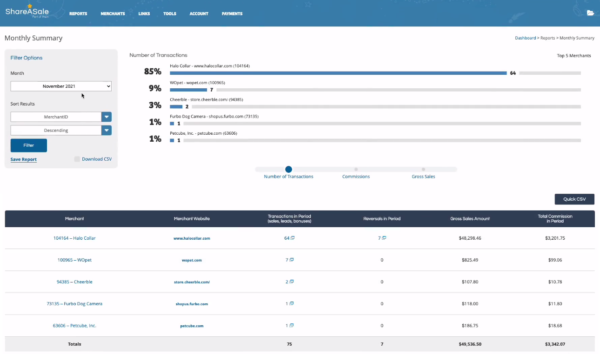Expand the Descending sort order dropdown
This screenshot has width=600, height=354.
tap(107, 131)
